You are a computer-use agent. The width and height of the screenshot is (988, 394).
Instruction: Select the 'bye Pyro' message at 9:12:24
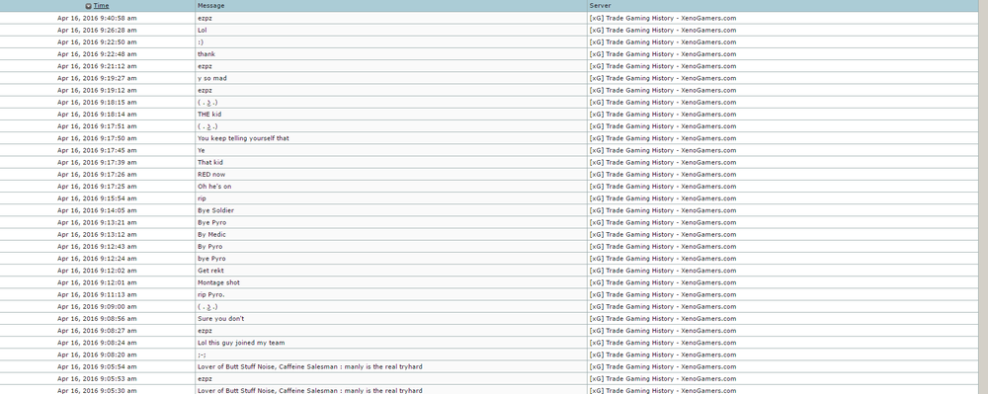click(x=211, y=259)
